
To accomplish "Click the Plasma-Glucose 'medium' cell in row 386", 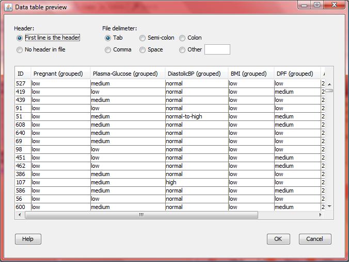I will [x=128, y=174].
